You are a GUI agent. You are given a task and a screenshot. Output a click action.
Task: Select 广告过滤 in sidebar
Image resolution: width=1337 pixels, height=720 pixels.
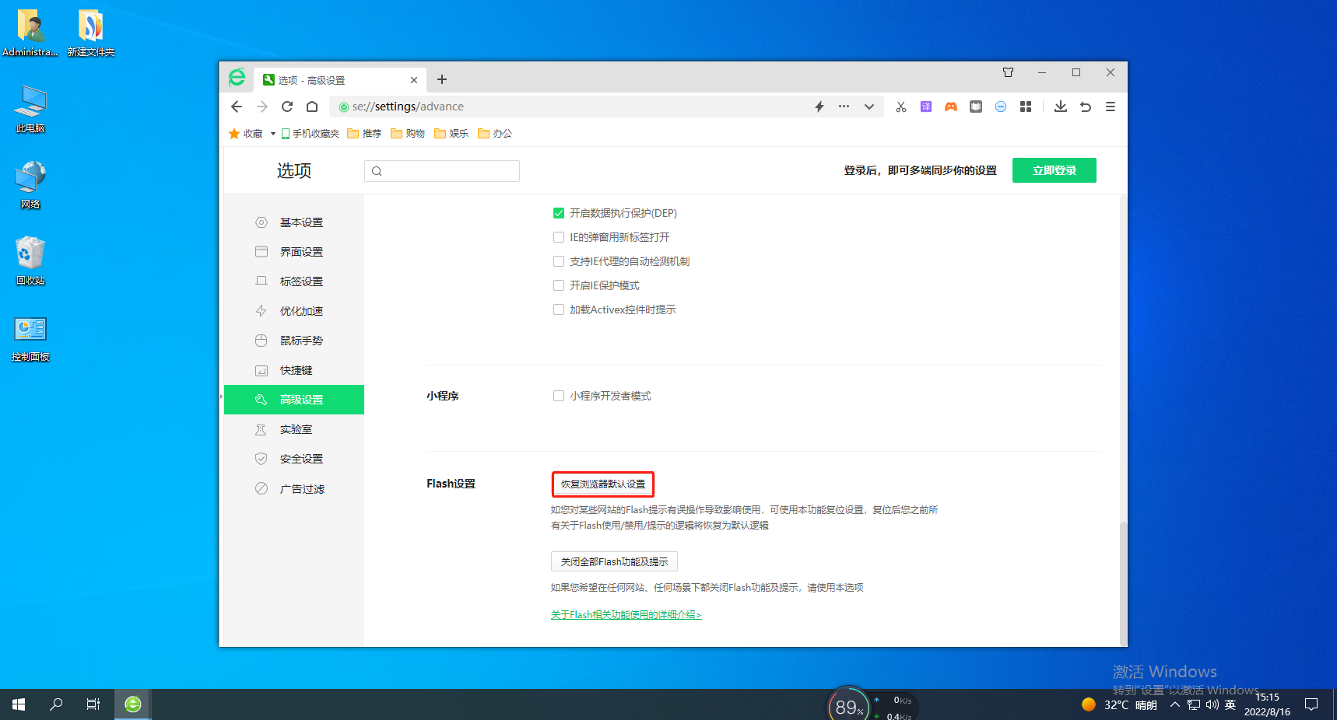294,489
